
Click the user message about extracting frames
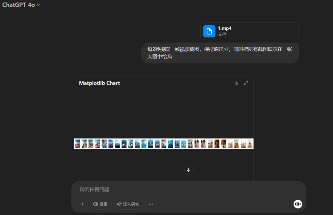pos(220,53)
